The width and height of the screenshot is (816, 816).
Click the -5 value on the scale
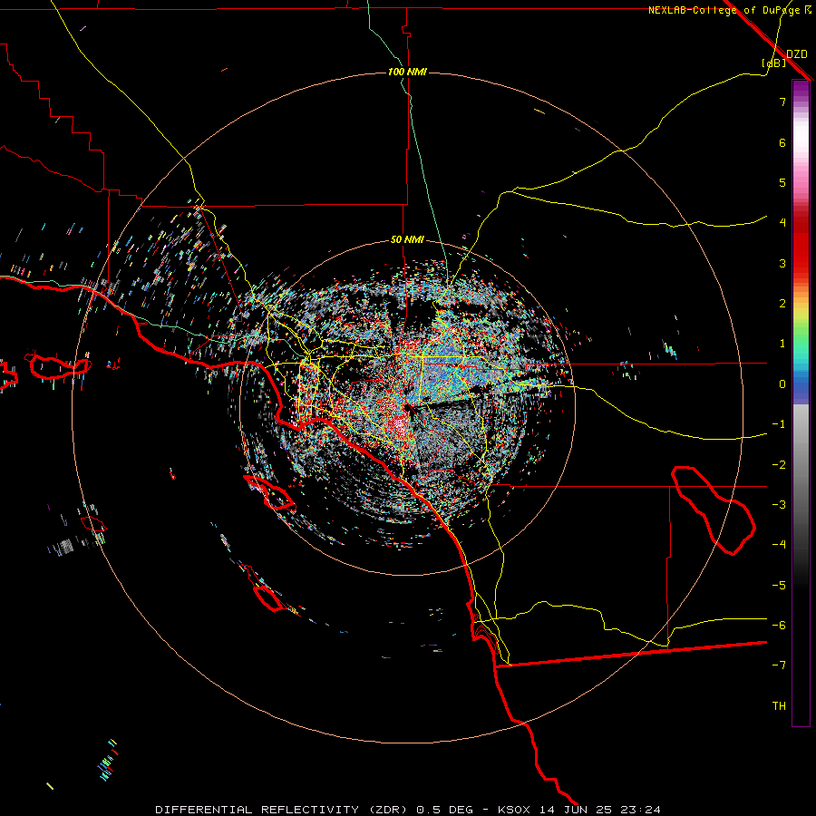(x=779, y=586)
